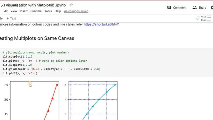Rename notebook title 5.1 Visualisation with Matplotlib
This screenshot has width=213, height=120.
click(x=33, y=5)
